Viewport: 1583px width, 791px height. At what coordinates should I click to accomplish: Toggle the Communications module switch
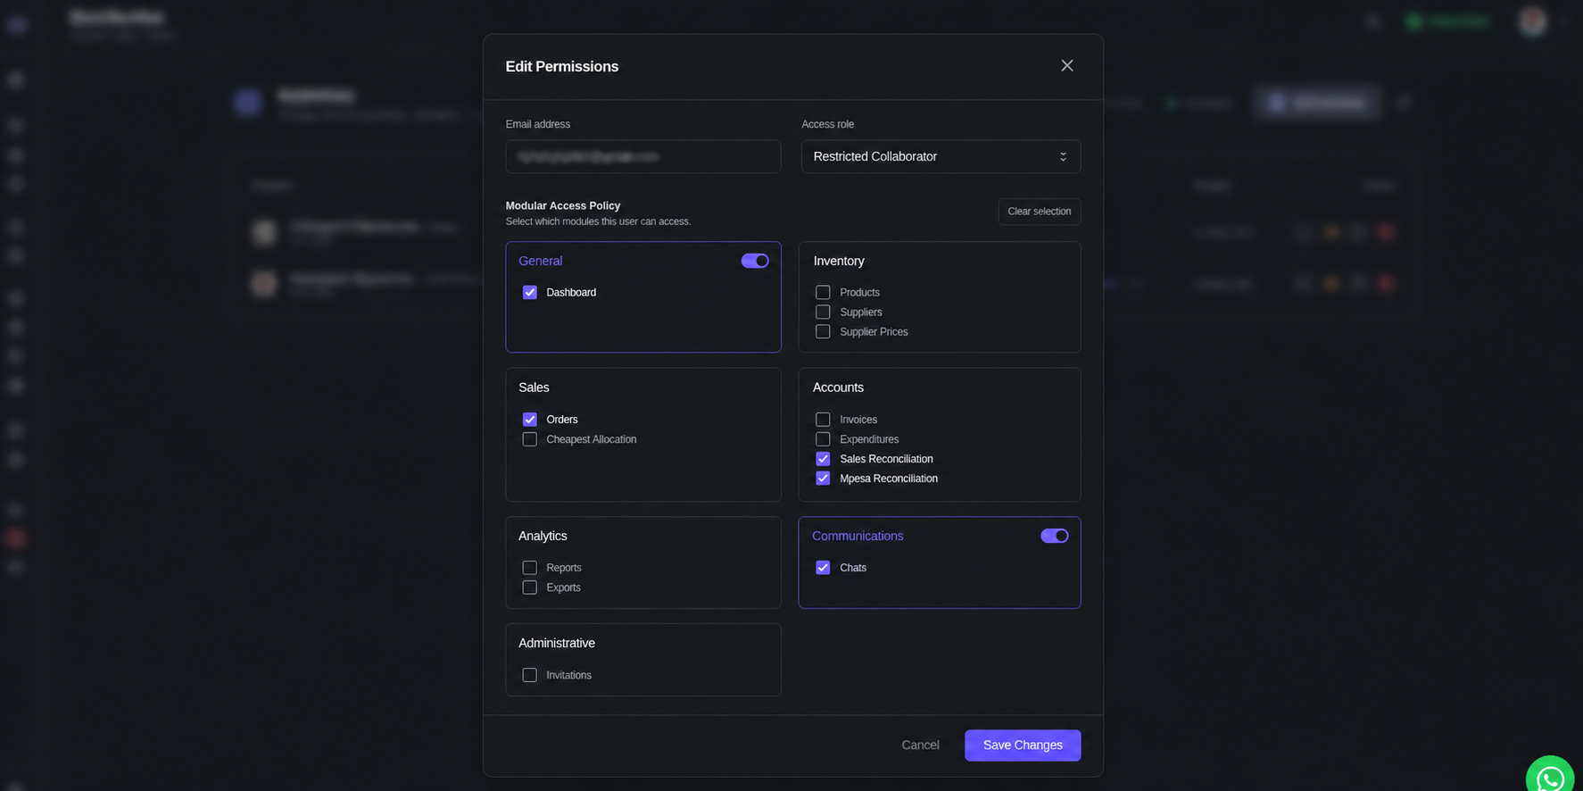click(x=1054, y=536)
